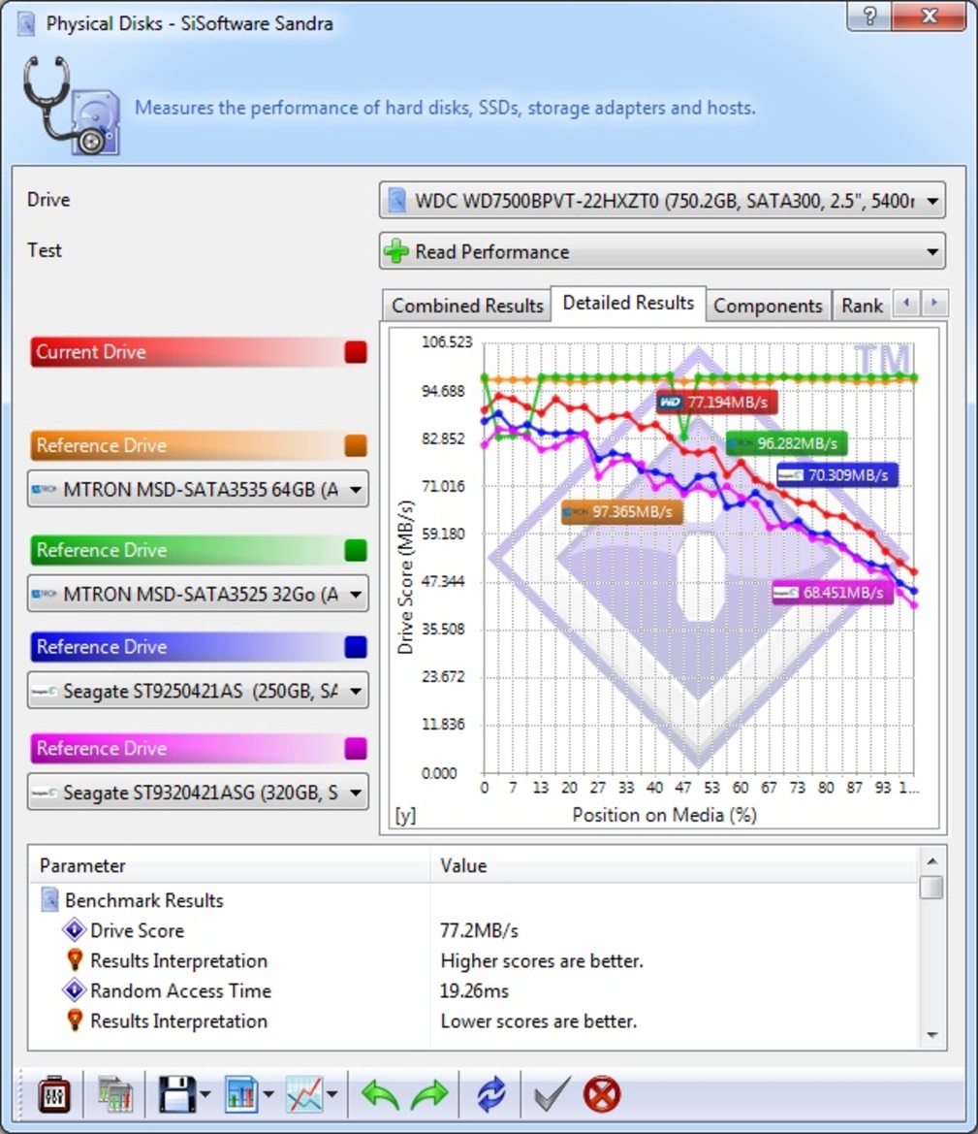
Task: Click the bar chart view icon
Action: pos(240,1094)
